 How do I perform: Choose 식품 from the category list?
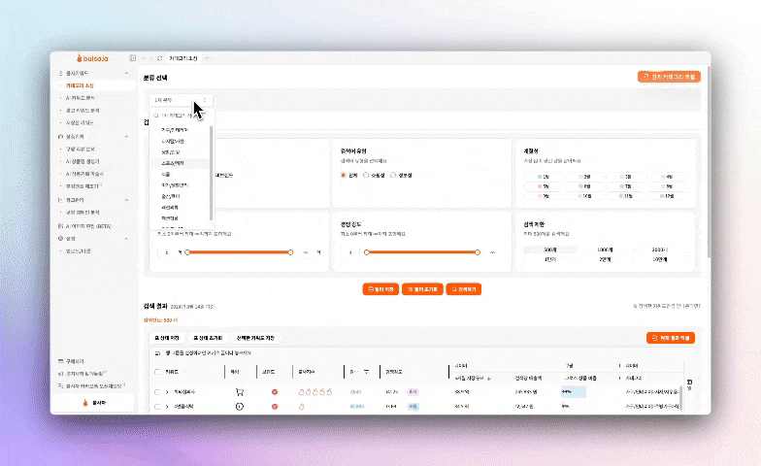tap(181, 175)
